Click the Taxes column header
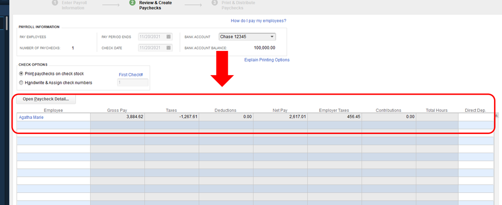Screen dimensions: 502x205 [172, 110]
